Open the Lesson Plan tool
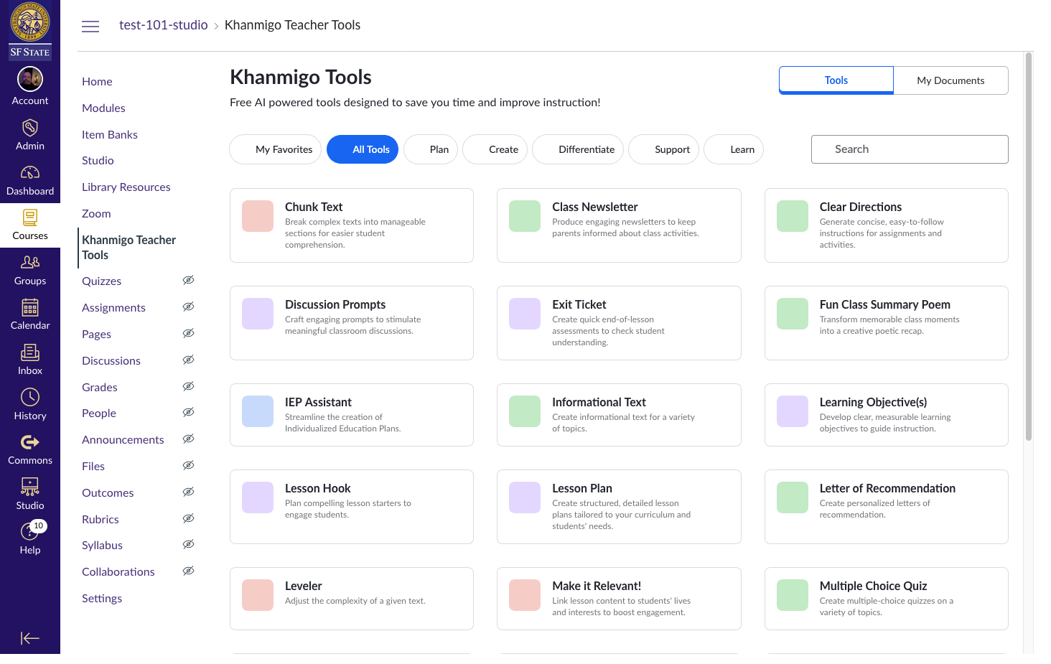 coord(619,507)
